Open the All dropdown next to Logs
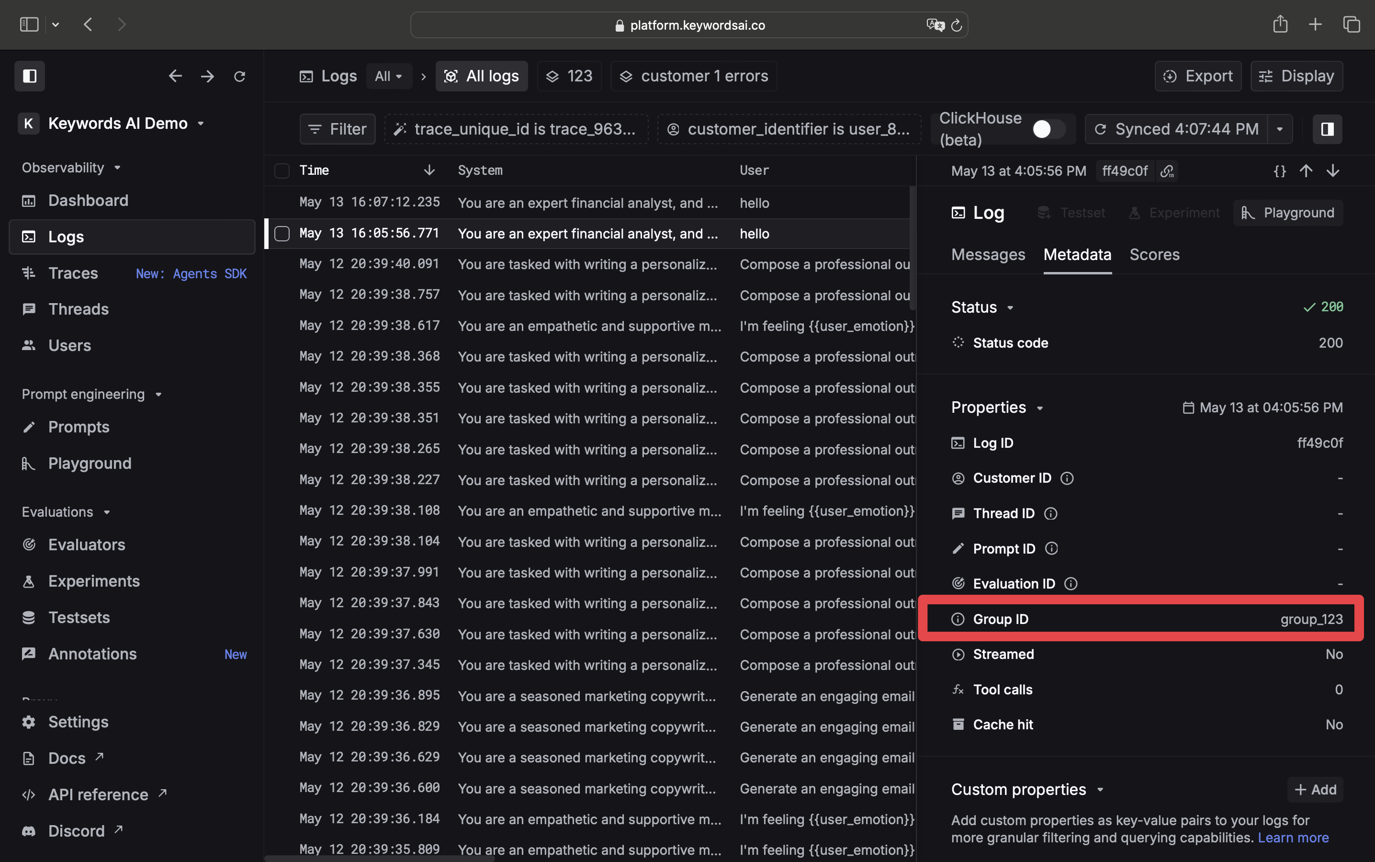The height and width of the screenshot is (862, 1375). pos(389,76)
